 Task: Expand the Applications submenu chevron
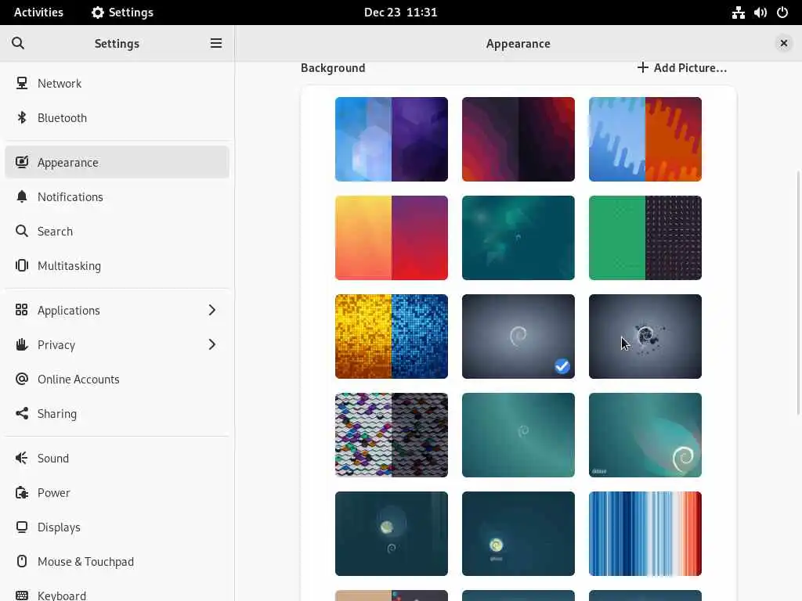(211, 310)
